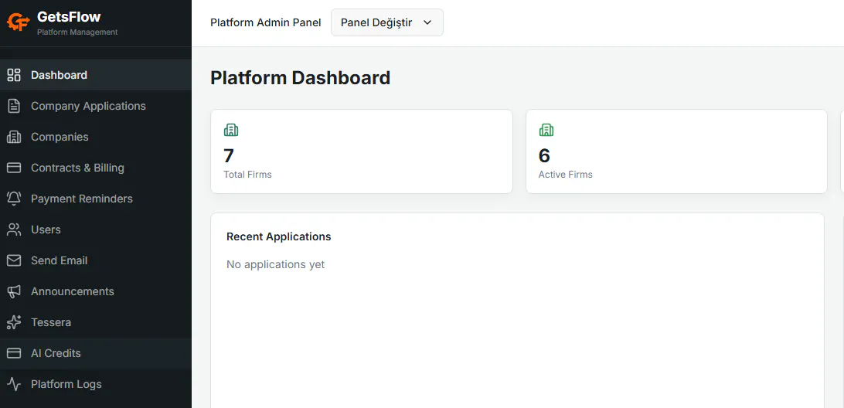Screen dimensions: 844x408
Task: Click the Active Firms count 6
Action: 544,155
